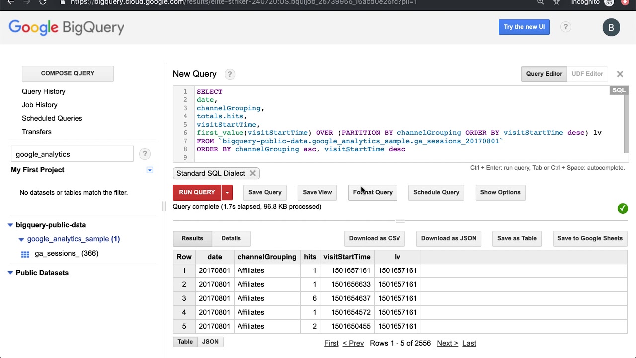Click the Next > pagination link

point(447,343)
